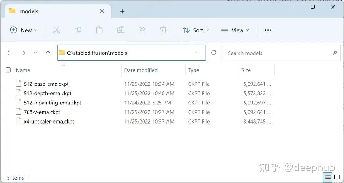Click date 11/25/2022 10:34 AM
Screen dimensions: 344x183
[149, 84]
